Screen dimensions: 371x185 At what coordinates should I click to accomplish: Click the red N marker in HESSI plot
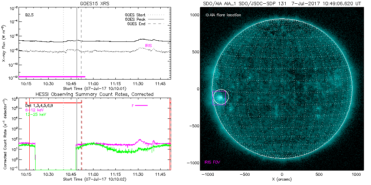pyautogui.click(x=26, y=103)
